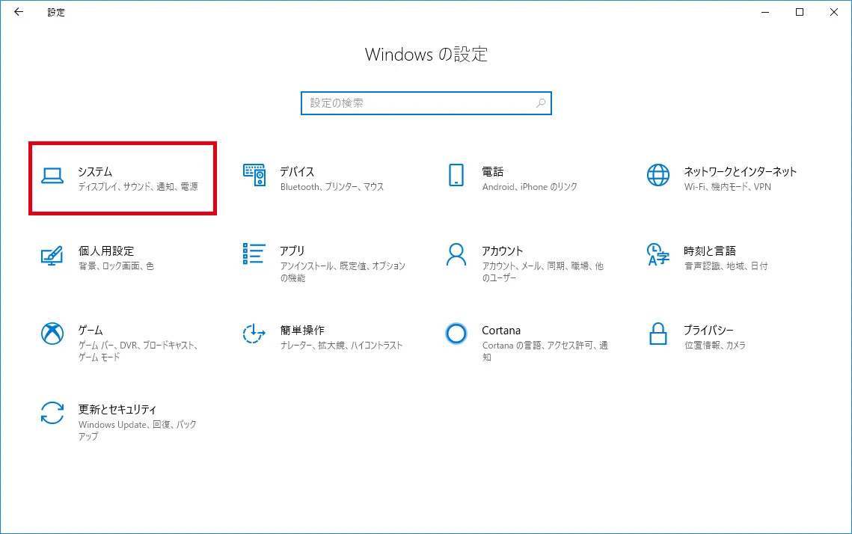This screenshot has width=852, height=534.
Task: Open 簡単操作 settings title
Action: (x=302, y=331)
